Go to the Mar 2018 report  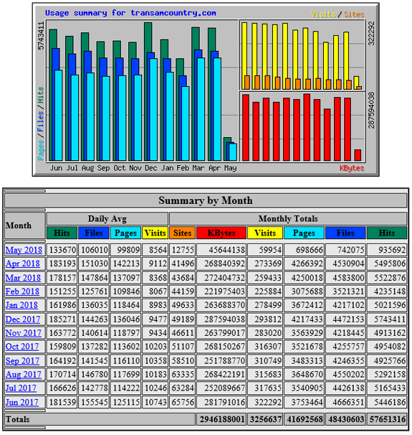tap(23, 277)
